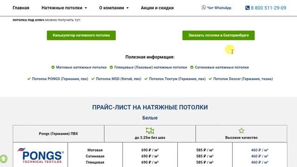Click 'Калькулятор натяжного потолка' button
The image size is (297, 167).
pyautogui.click(x=81, y=35)
